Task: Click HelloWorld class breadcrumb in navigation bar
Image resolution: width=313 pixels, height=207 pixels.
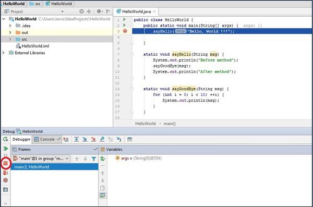Action: [x=59, y=4]
